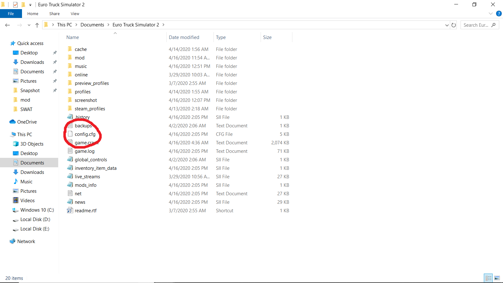Select the readme.rtf shortcut icon
The height and width of the screenshot is (283, 503).
pos(70,210)
